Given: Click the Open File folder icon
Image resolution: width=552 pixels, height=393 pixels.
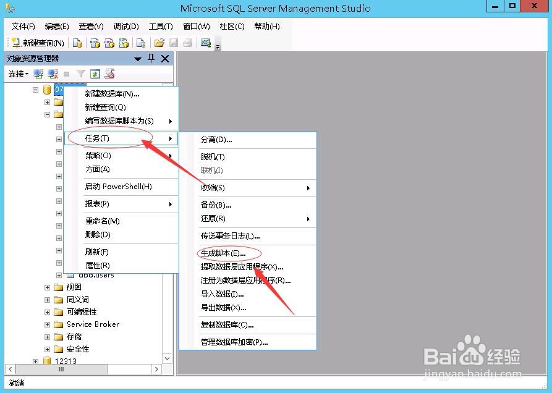Looking at the screenshot, I should click(x=159, y=43).
